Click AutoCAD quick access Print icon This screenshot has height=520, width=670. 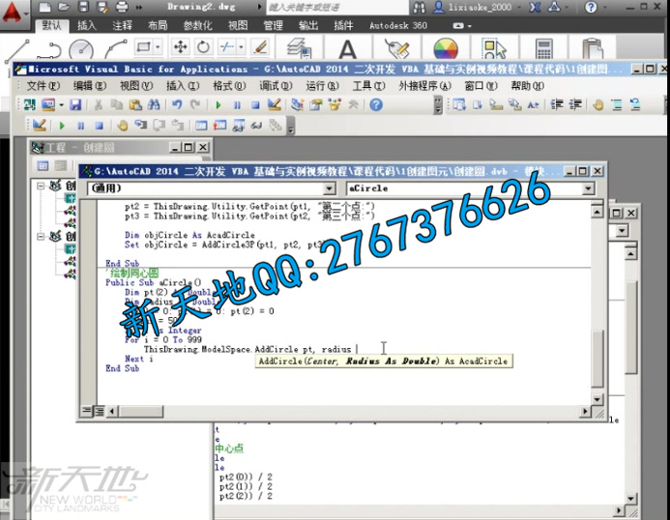tap(122, 7)
